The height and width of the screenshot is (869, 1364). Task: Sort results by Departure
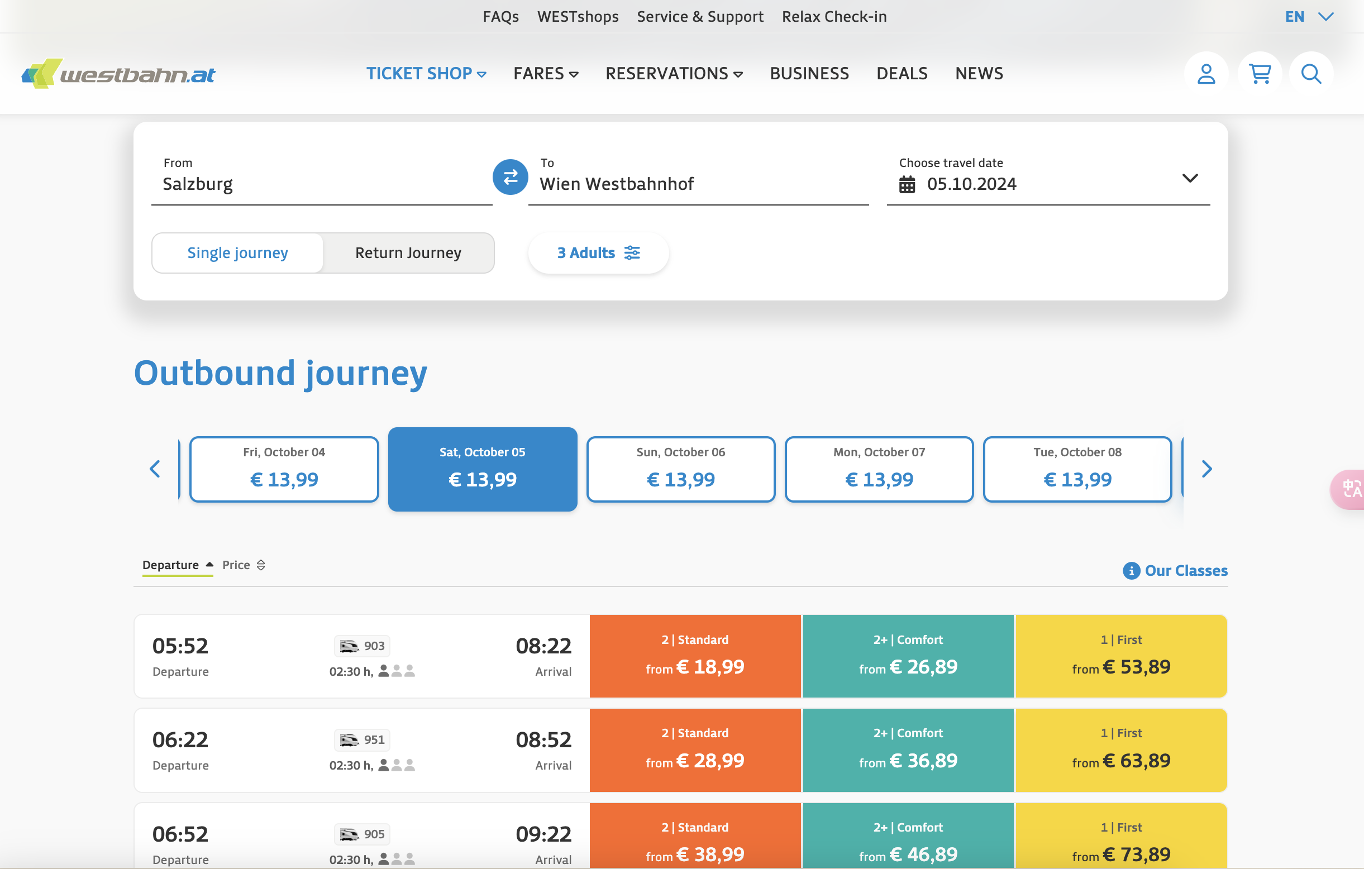click(x=177, y=565)
